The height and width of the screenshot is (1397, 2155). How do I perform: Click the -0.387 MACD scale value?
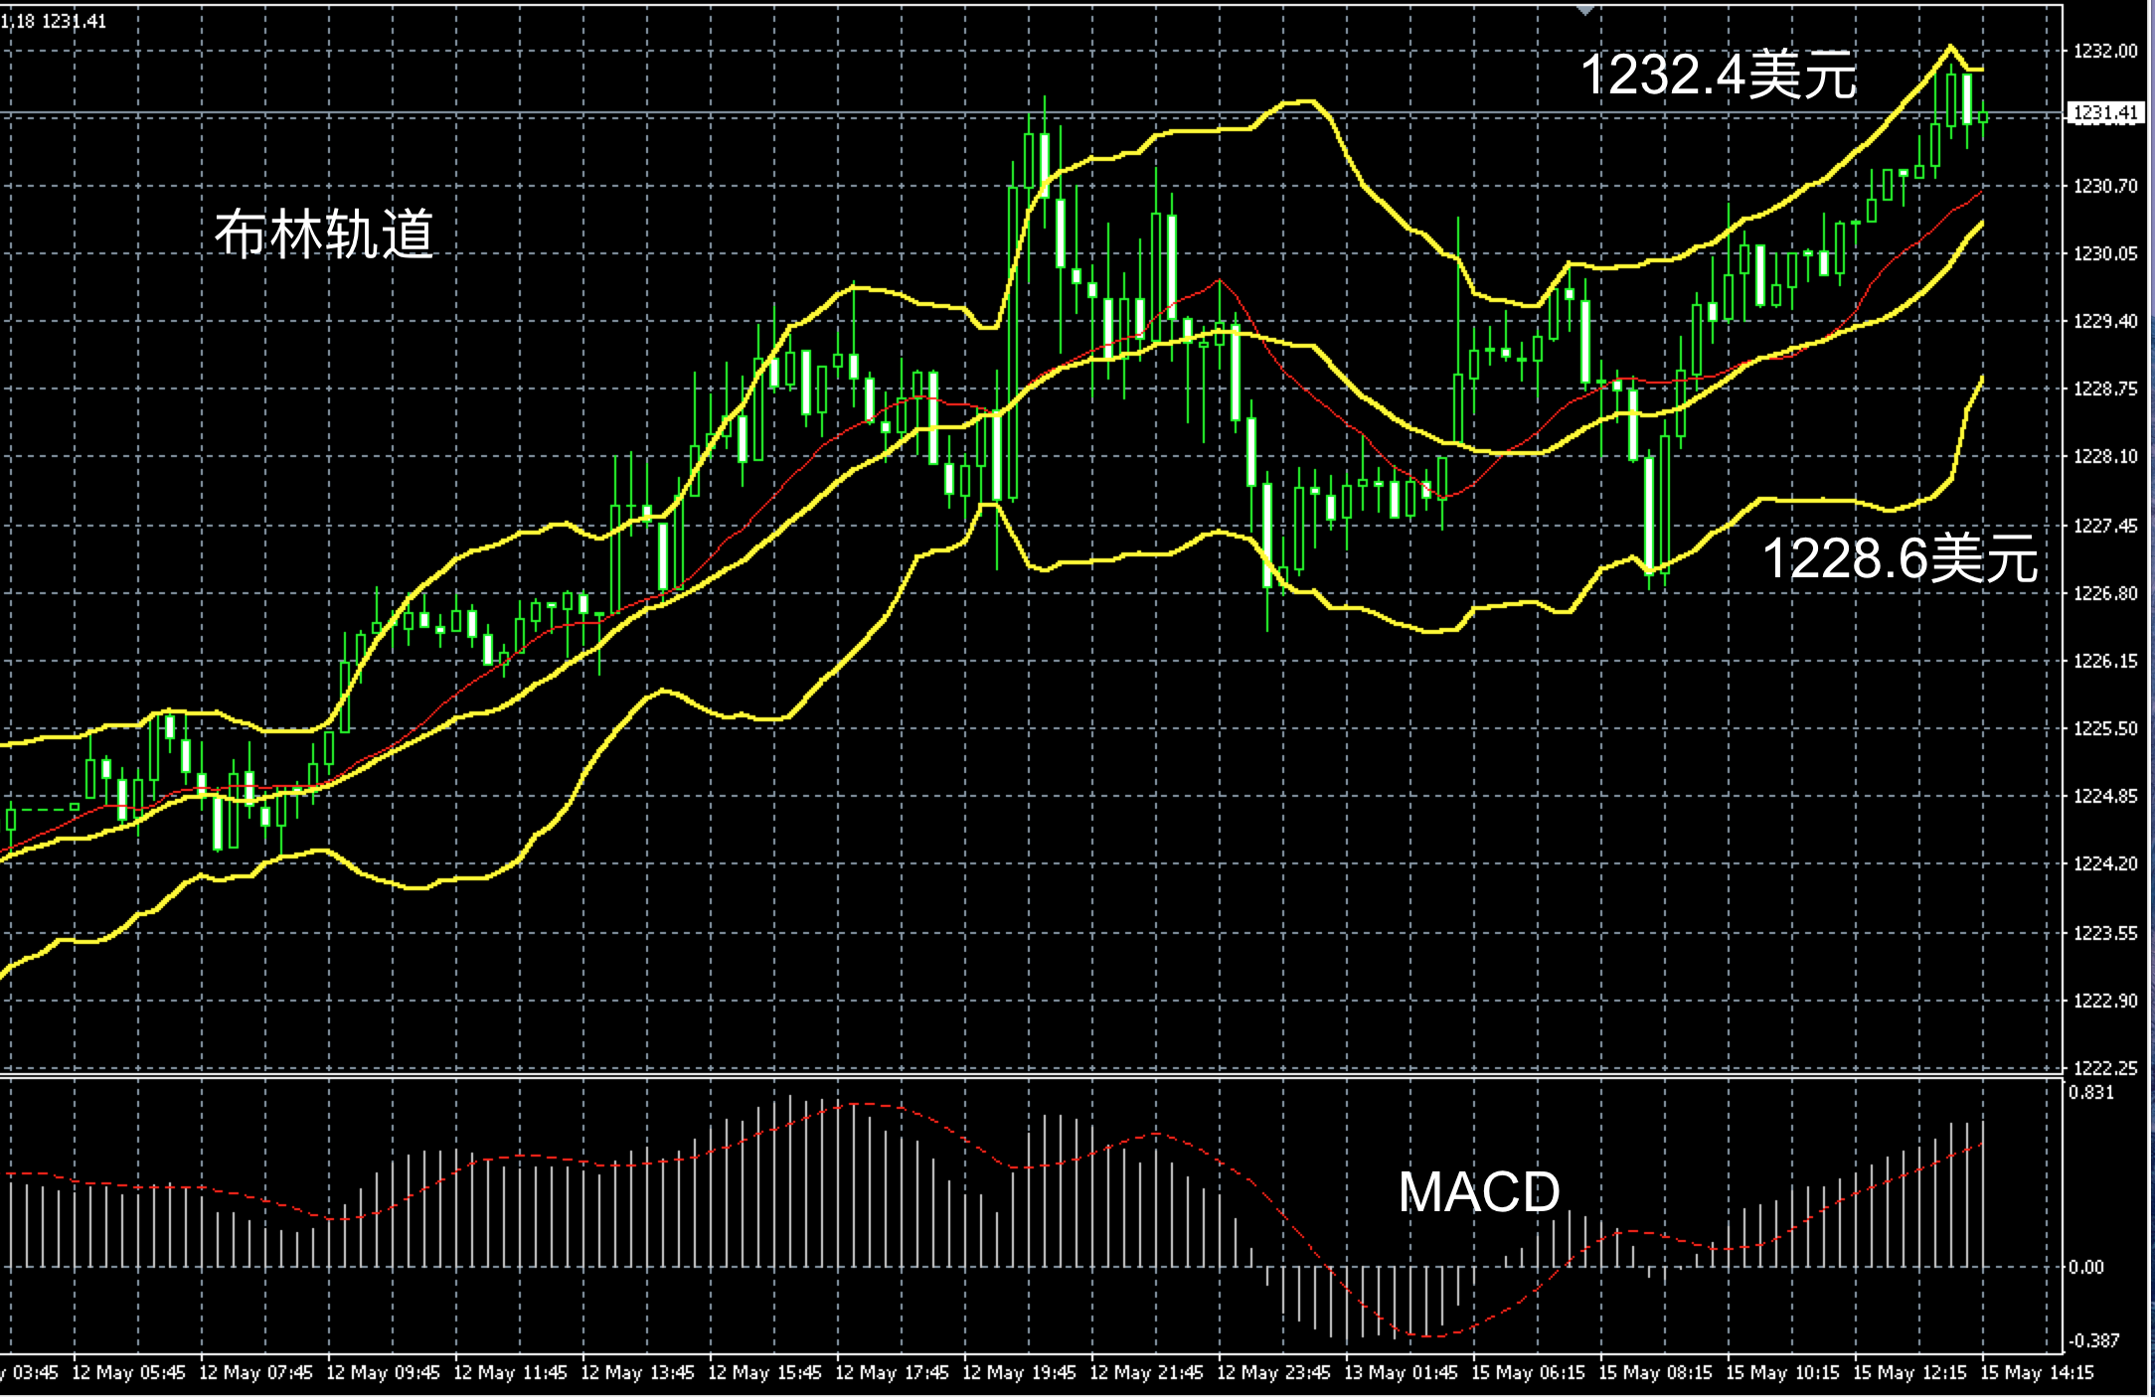pos(2093,1340)
